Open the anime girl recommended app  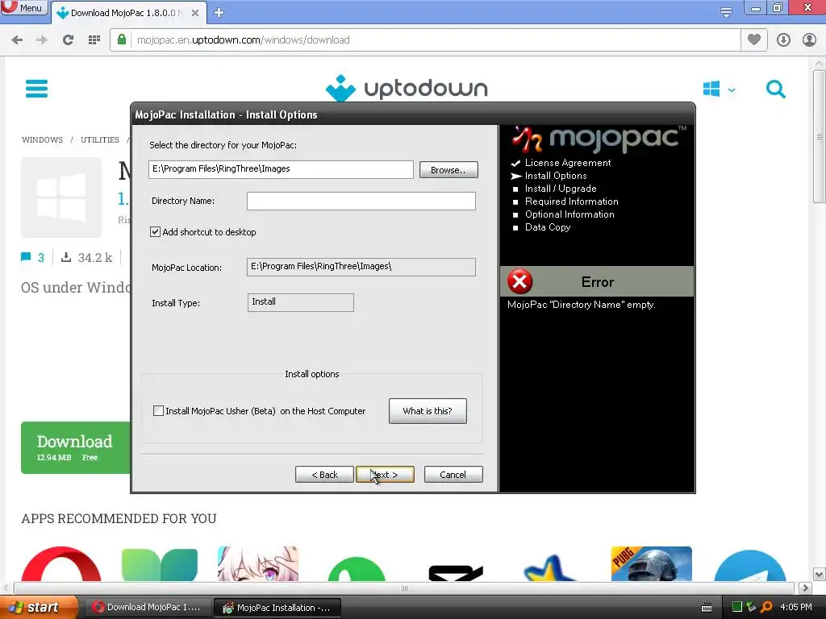tap(257, 563)
